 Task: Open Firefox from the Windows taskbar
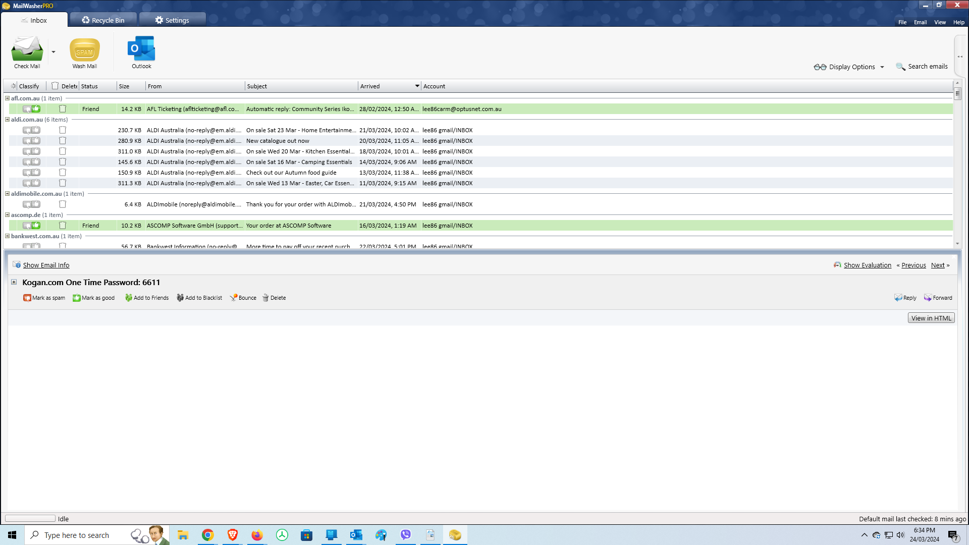point(257,535)
